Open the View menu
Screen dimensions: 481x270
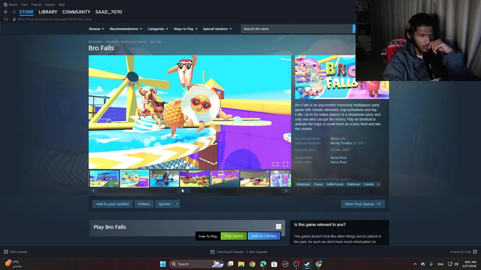point(24,4)
